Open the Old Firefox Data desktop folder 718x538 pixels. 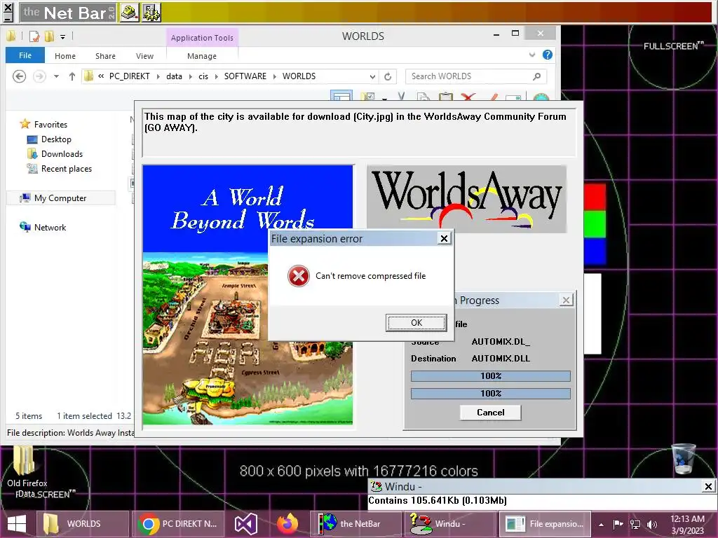pos(27,471)
